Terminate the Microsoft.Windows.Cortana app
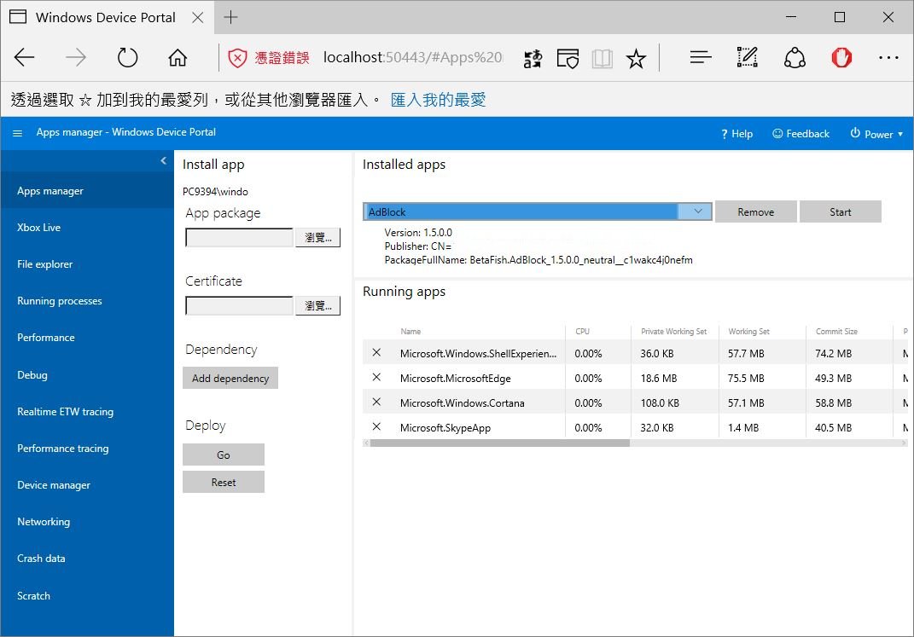 [x=376, y=402]
